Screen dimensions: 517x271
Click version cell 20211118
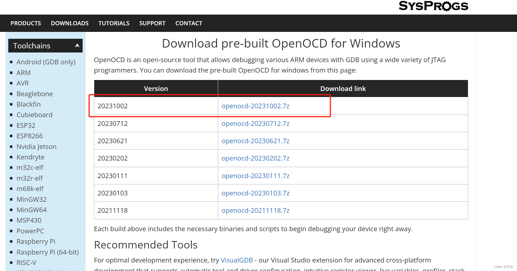tap(156, 211)
